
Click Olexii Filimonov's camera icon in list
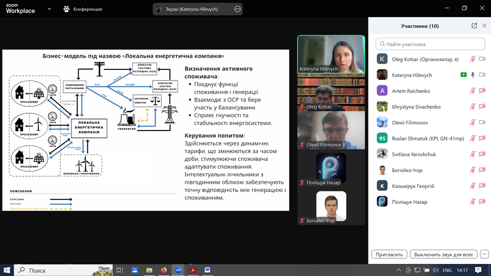click(482, 122)
